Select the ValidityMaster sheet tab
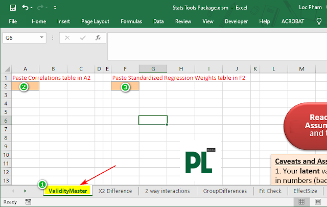Viewport: 327px width, 207px height. click(68, 191)
